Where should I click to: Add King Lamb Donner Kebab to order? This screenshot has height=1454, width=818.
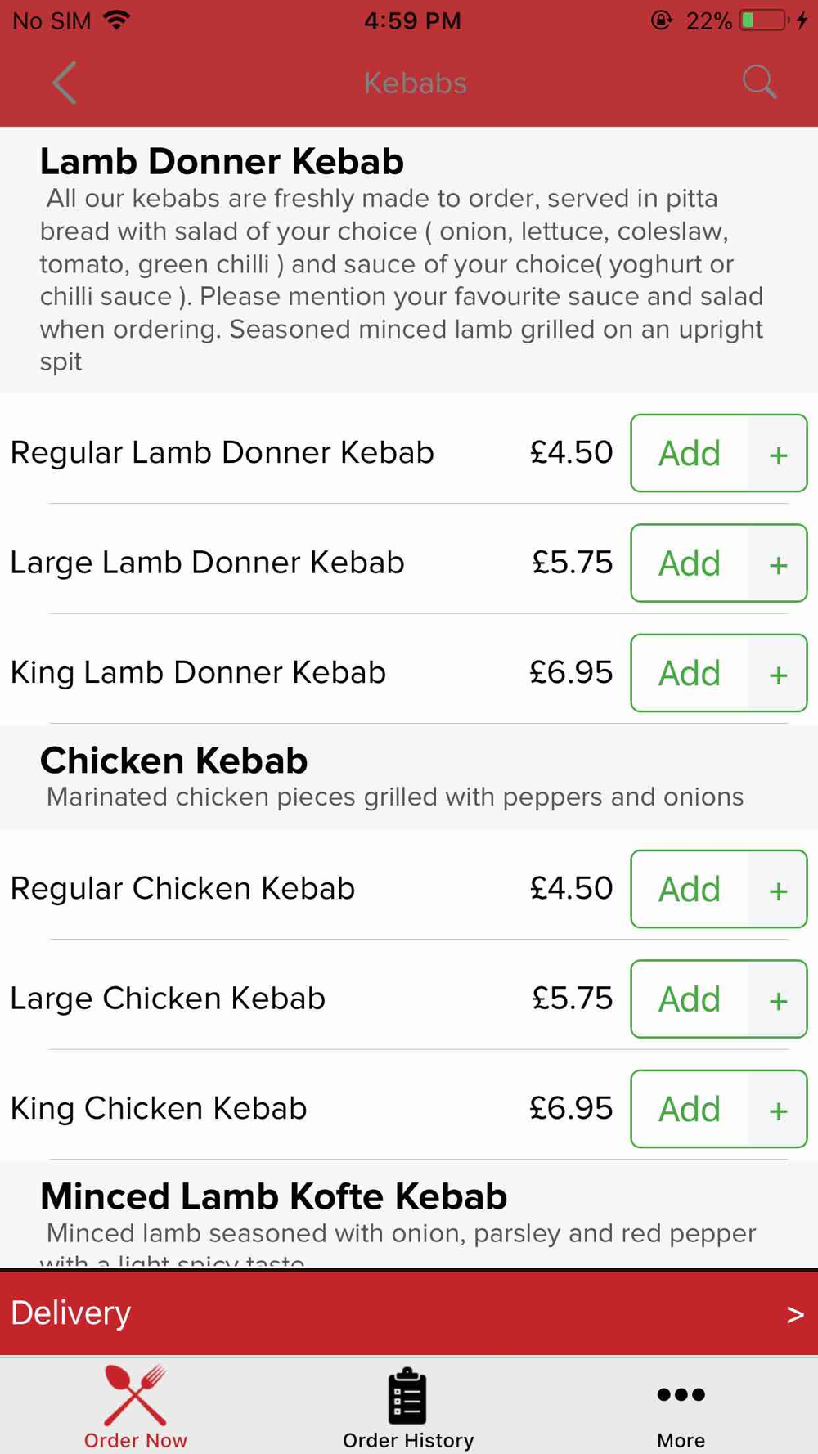pos(690,674)
